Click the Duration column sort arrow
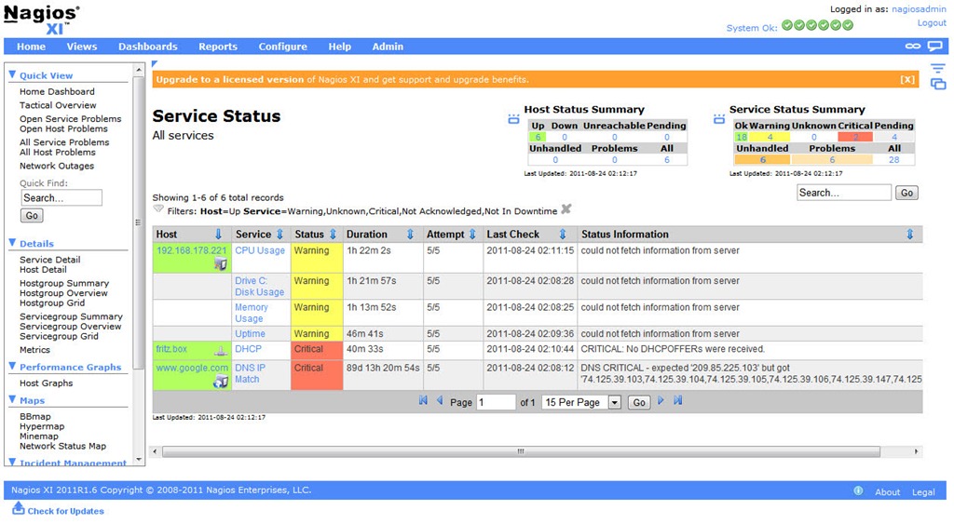 (410, 235)
